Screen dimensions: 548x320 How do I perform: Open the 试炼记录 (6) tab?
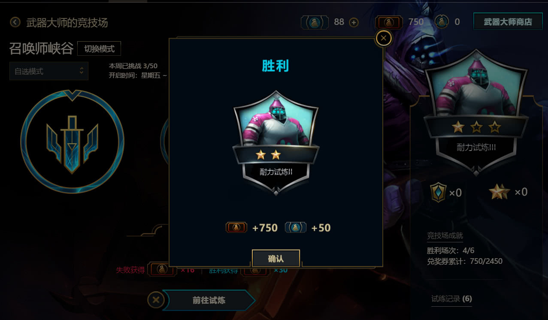coord(451,299)
